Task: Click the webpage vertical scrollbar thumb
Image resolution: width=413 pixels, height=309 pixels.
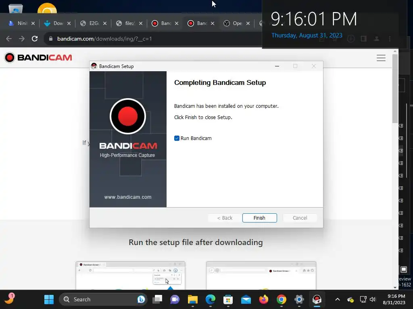Action: click(395, 88)
